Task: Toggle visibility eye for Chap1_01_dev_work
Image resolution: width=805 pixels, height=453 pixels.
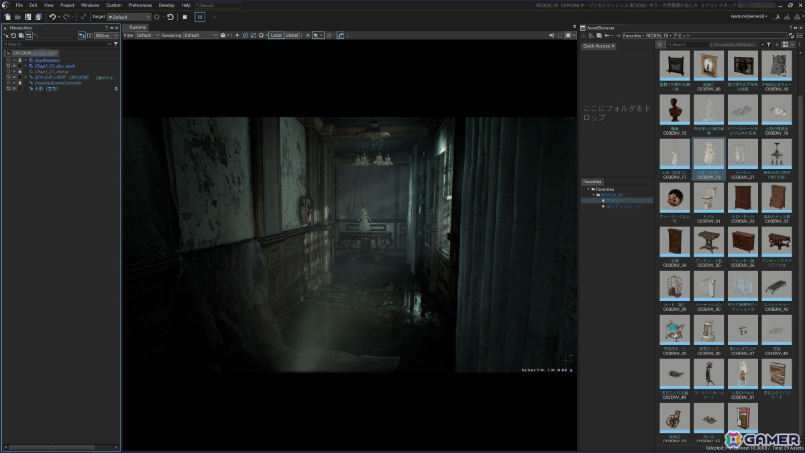Action: click(x=14, y=66)
